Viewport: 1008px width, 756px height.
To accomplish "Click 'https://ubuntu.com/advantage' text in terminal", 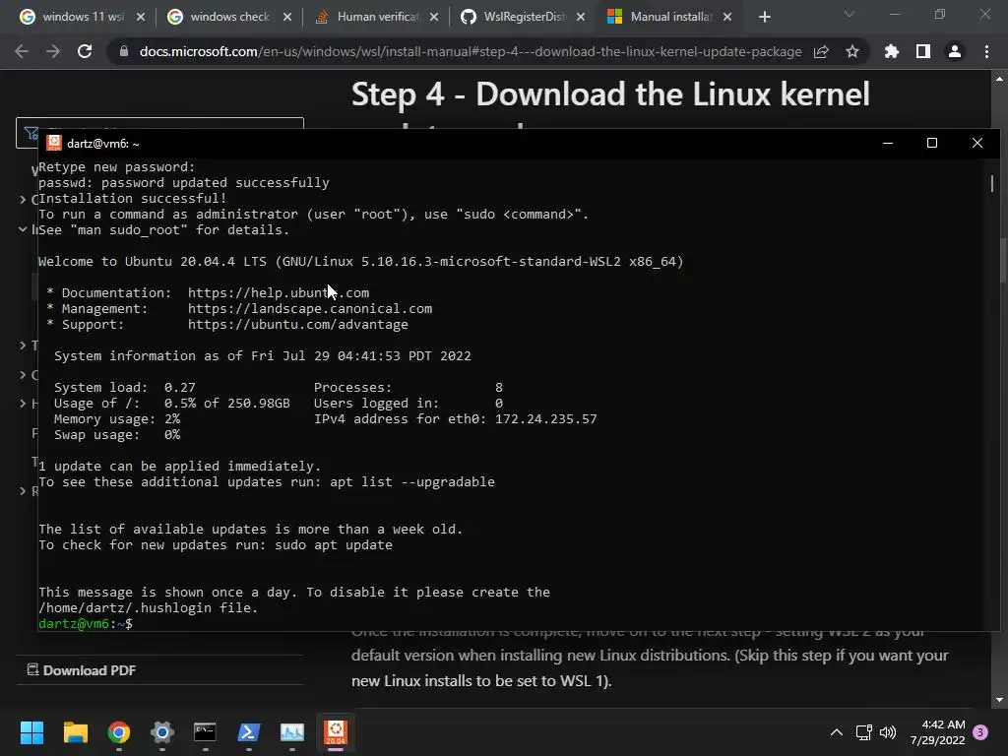I will [x=297, y=325].
